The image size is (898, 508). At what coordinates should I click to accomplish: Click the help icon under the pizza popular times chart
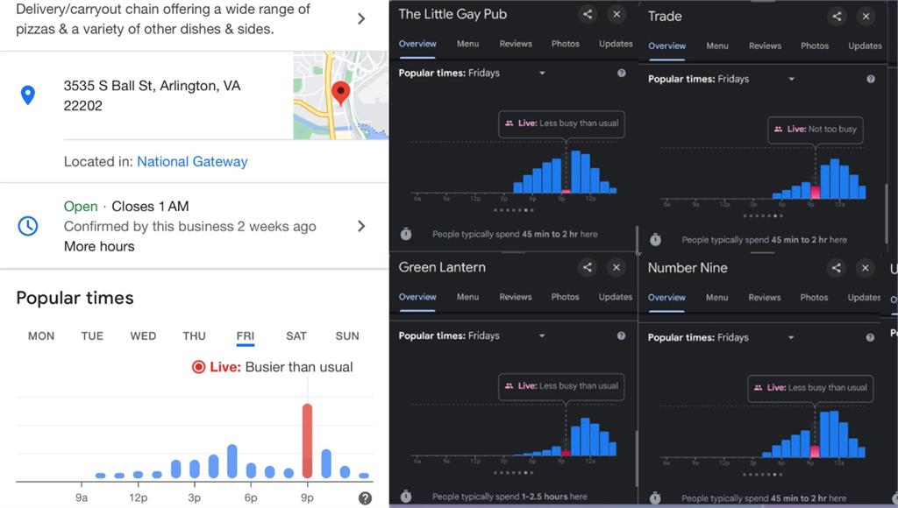365,498
